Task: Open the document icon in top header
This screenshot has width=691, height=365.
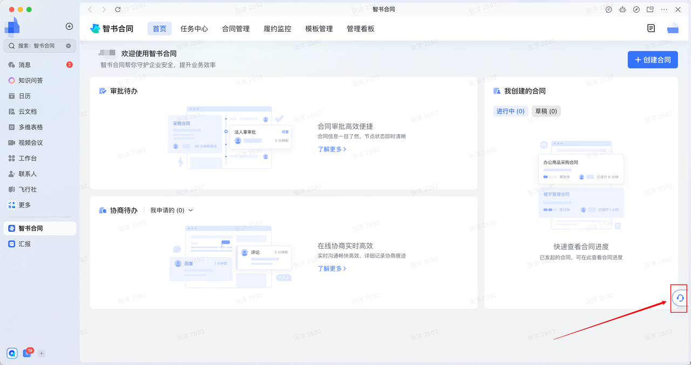Action: click(651, 28)
